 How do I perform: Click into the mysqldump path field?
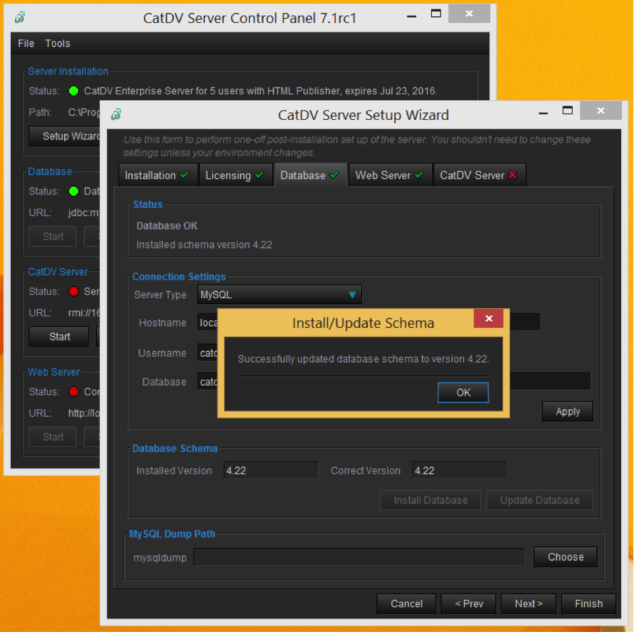(358, 557)
